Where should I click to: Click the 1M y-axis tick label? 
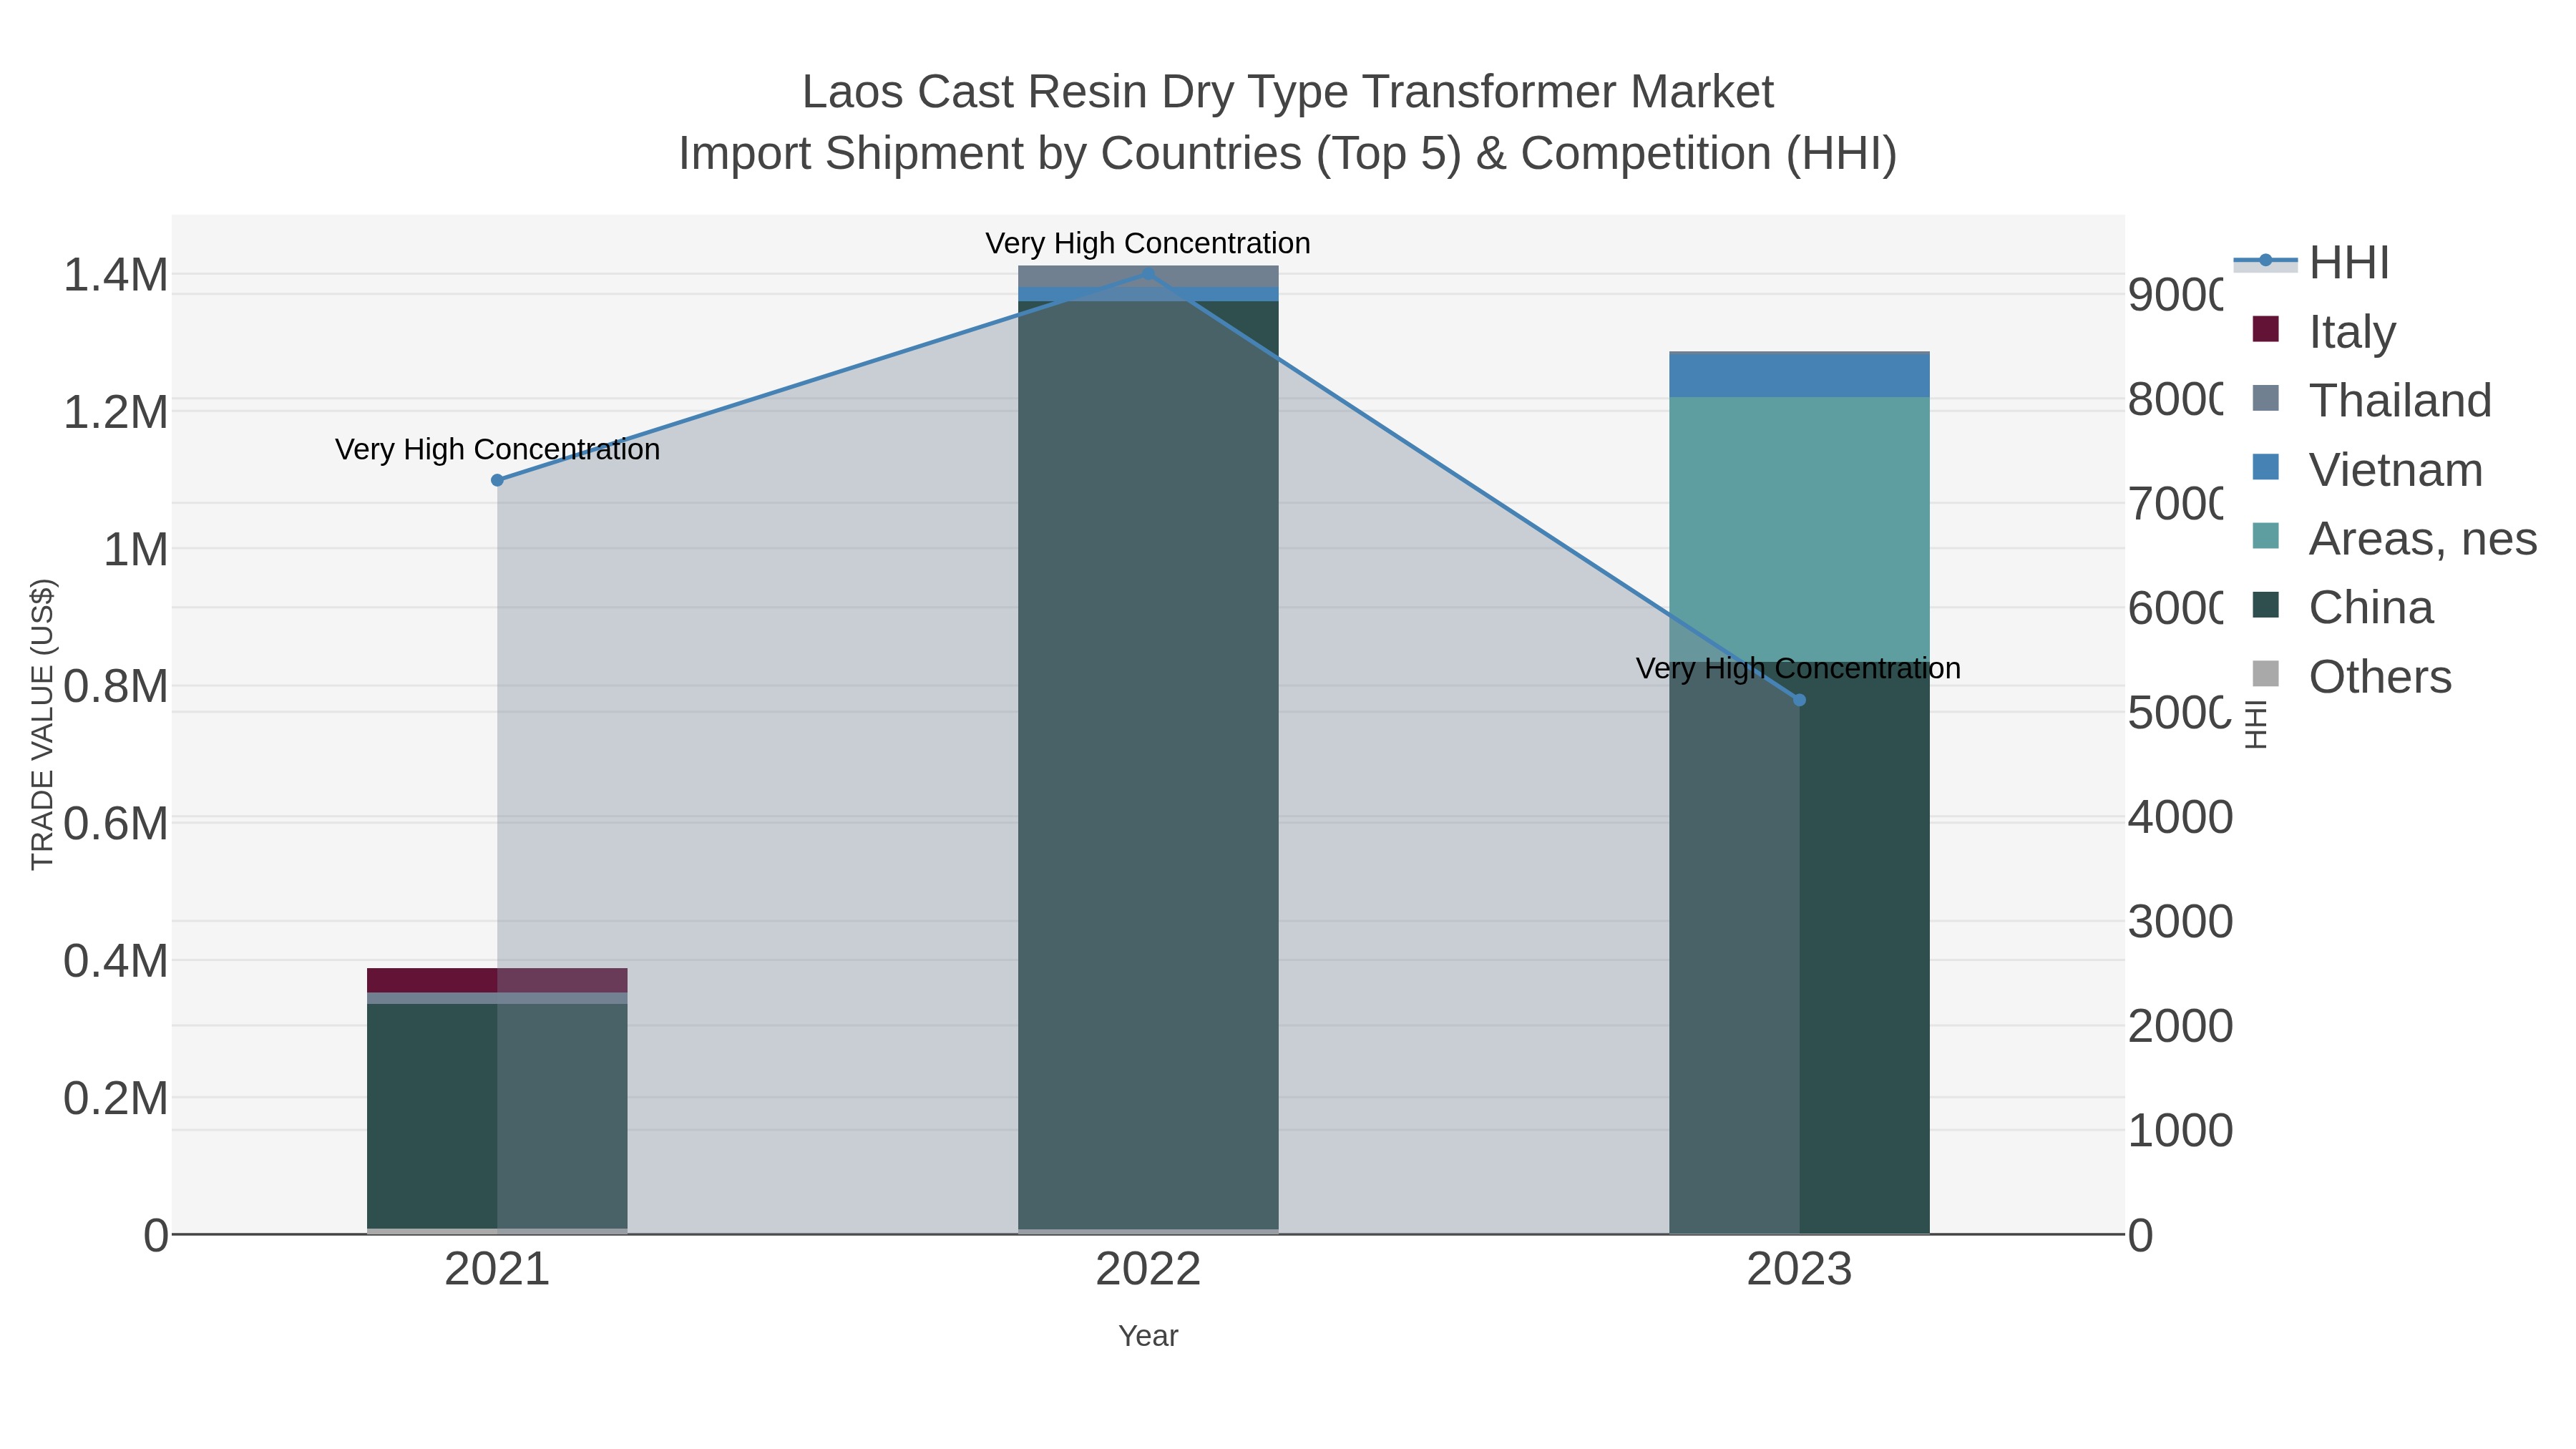coord(136,549)
